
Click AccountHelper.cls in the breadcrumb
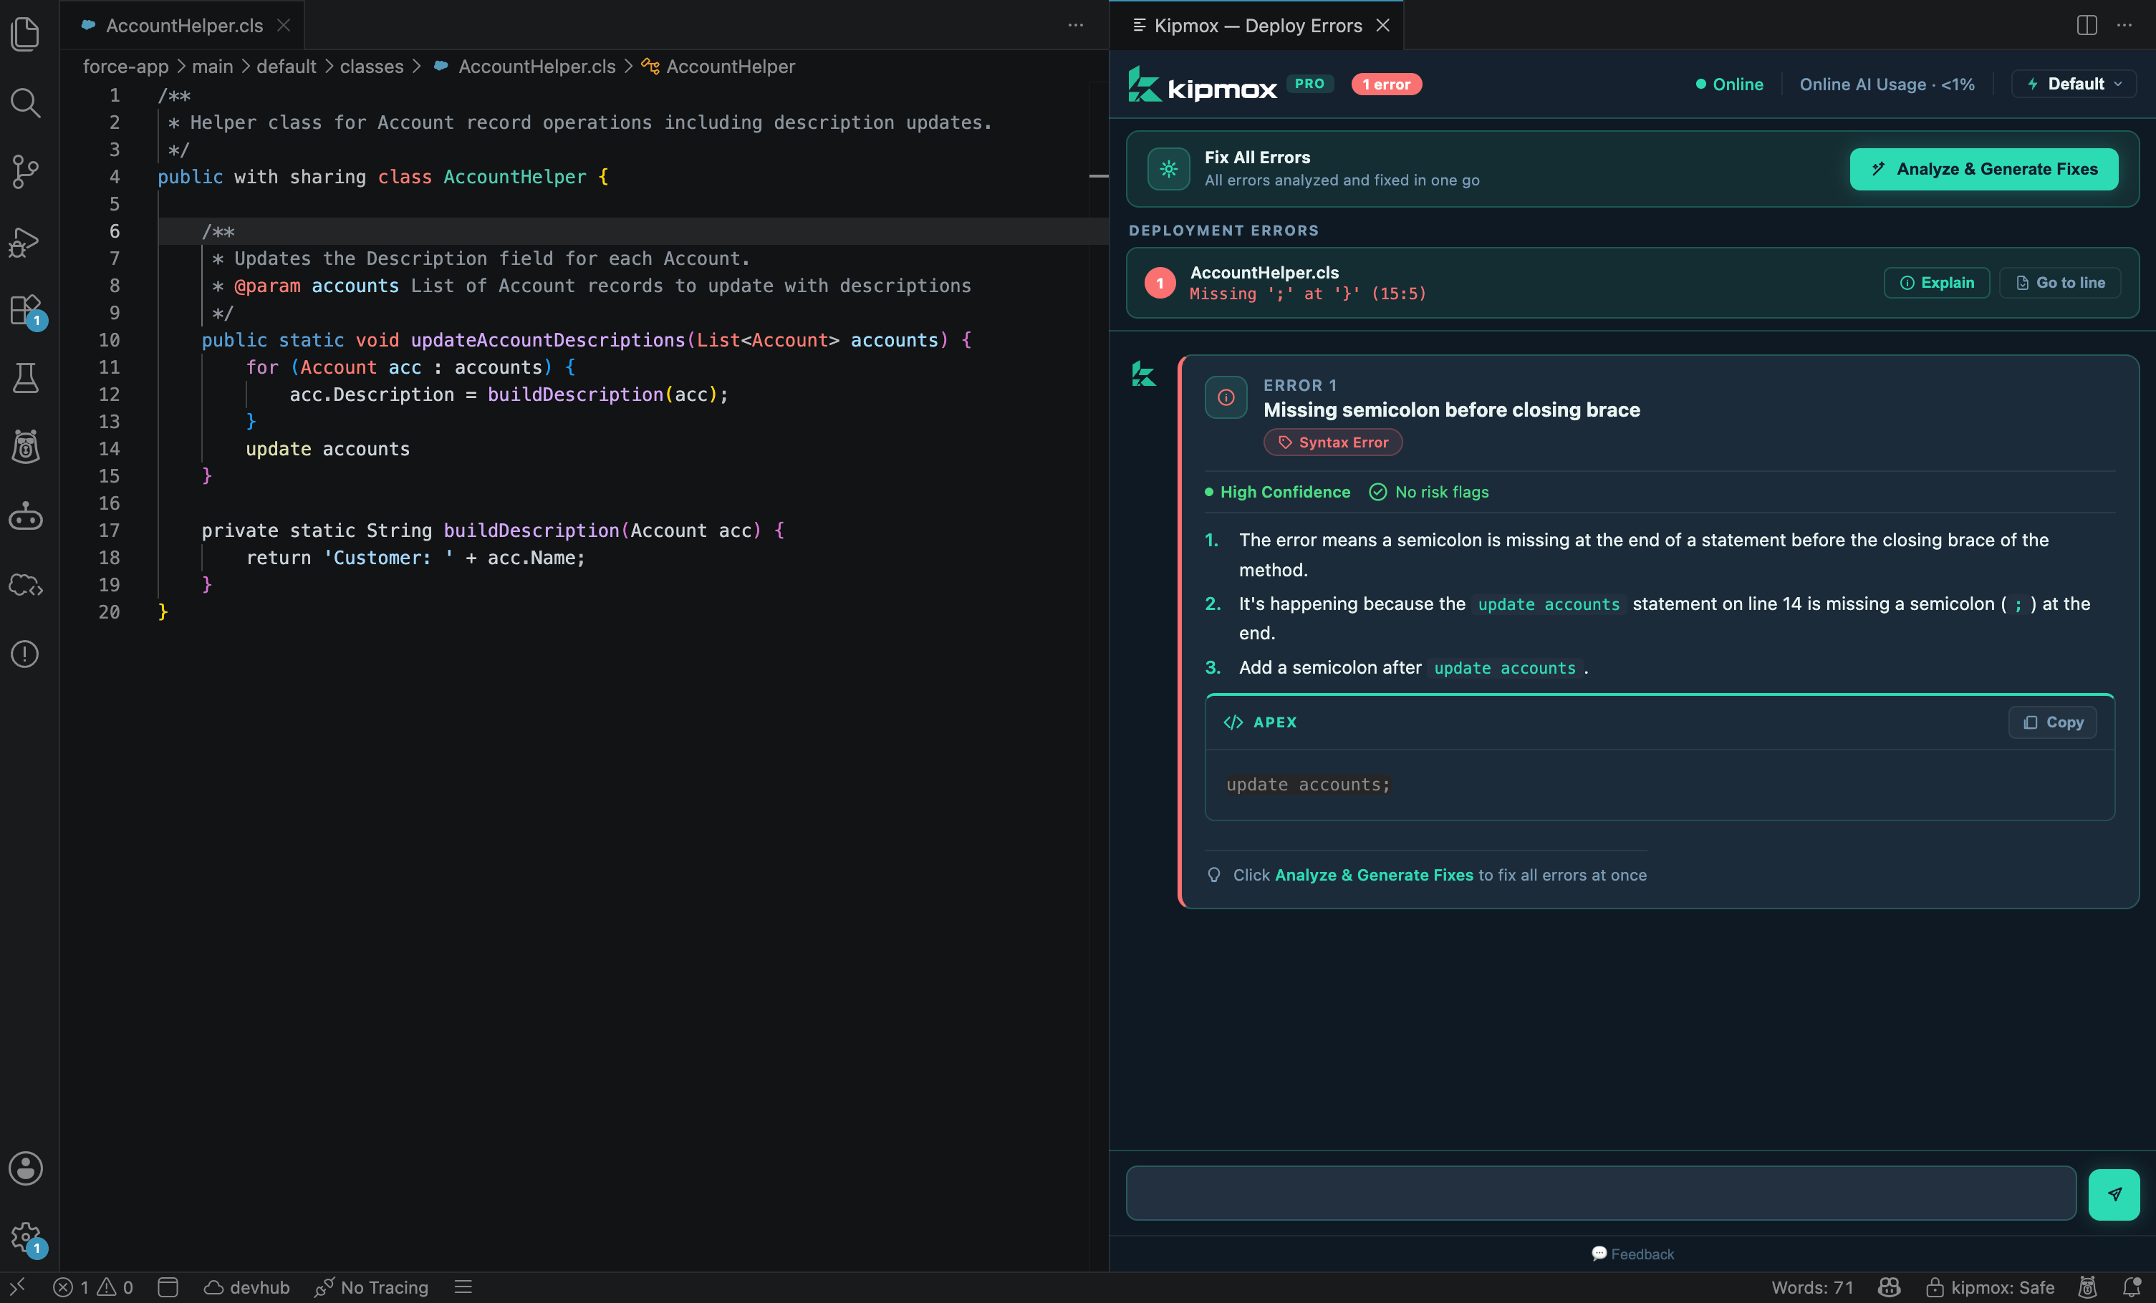536,67
